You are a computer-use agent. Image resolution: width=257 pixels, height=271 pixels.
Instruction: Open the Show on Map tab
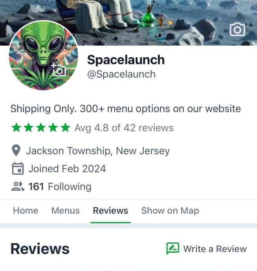[x=170, y=211]
